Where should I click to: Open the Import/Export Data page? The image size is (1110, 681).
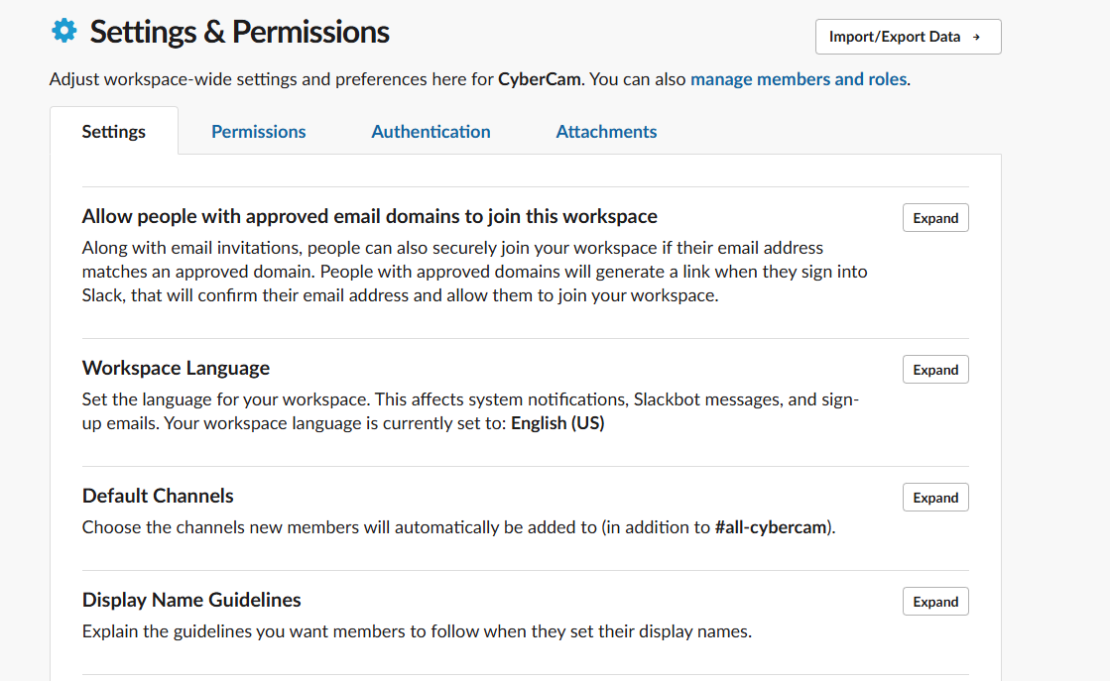pos(907,37)
